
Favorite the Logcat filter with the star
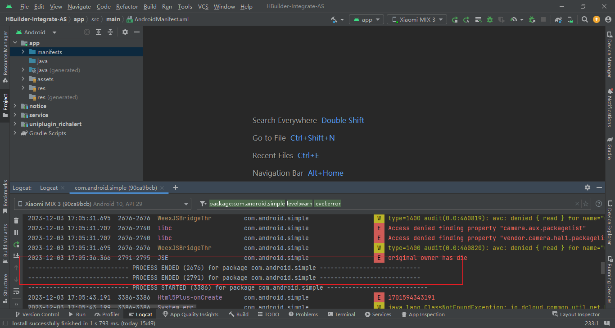[x=586, y=204]
